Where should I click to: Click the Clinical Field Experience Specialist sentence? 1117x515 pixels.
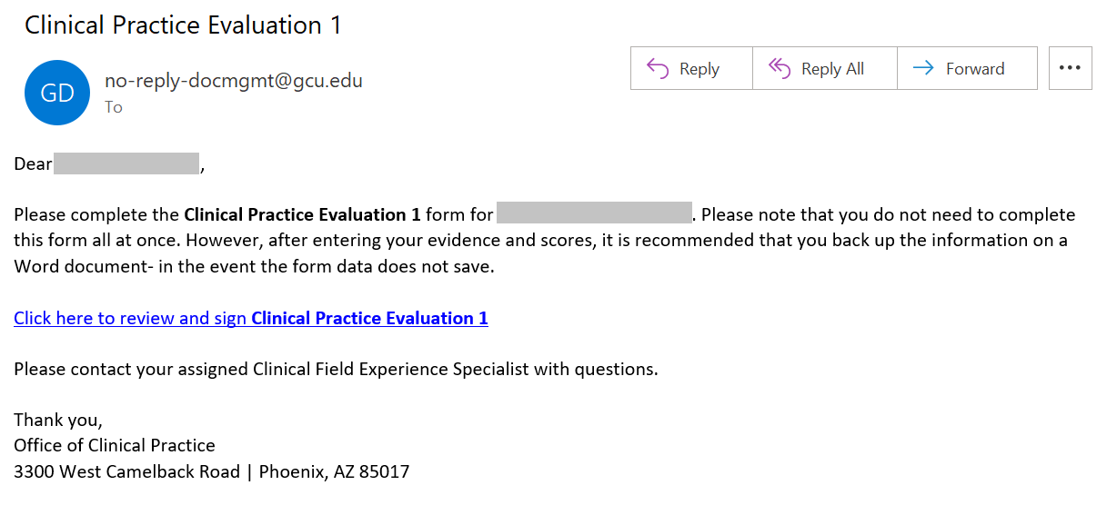(336, 369)
